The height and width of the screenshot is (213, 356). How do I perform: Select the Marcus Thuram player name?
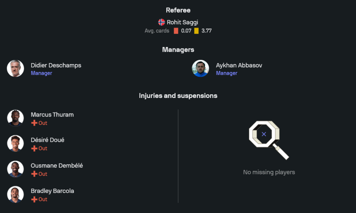click(x=52, y=115)
